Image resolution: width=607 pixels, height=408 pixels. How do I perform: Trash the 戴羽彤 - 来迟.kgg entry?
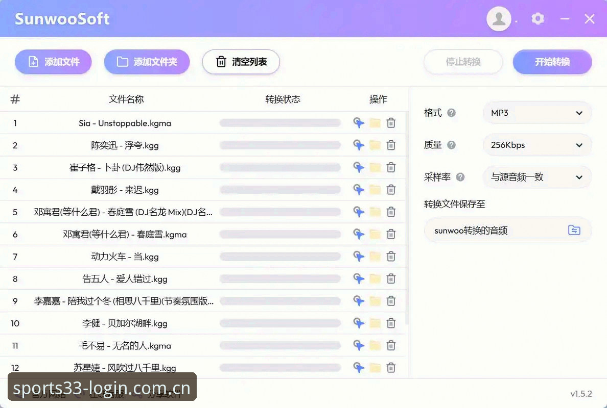[x=391, y=190]
